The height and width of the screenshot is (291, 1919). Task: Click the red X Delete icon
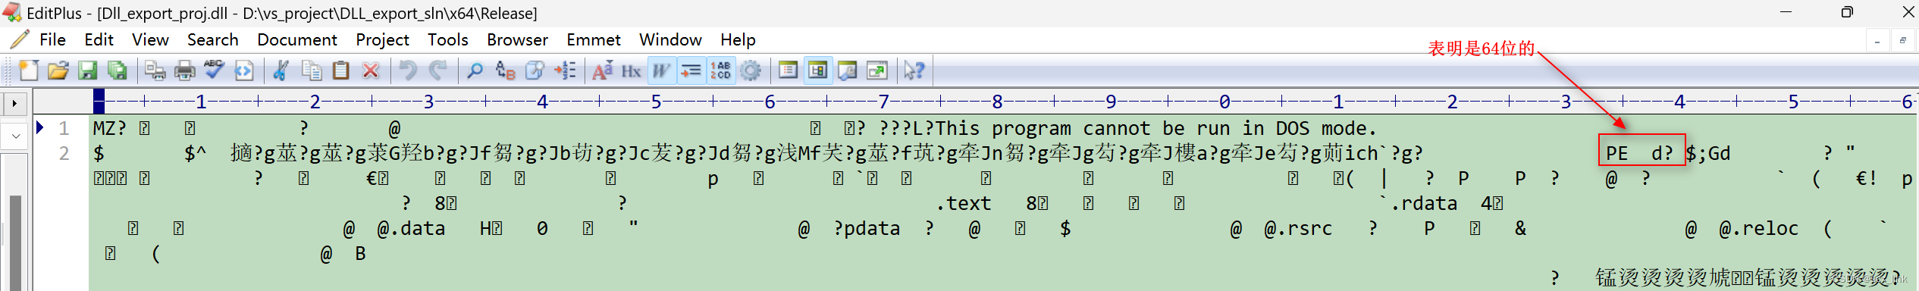[371, 70]
